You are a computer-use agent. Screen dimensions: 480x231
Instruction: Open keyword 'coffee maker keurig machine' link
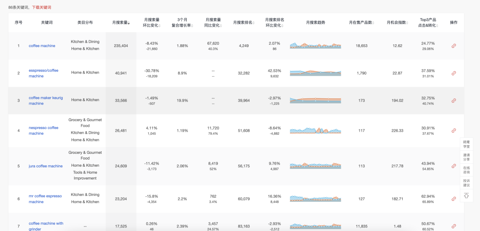click(x=46, y=101)
